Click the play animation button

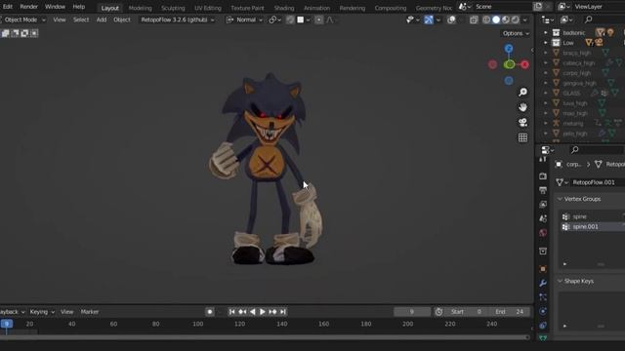[263, 312]
